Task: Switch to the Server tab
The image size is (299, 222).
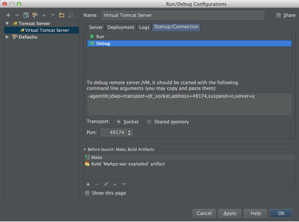Action: click(x=96, y=27)
